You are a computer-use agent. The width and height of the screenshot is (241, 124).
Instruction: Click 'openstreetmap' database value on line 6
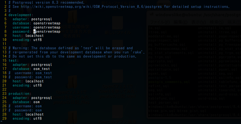tap(47, 23)
